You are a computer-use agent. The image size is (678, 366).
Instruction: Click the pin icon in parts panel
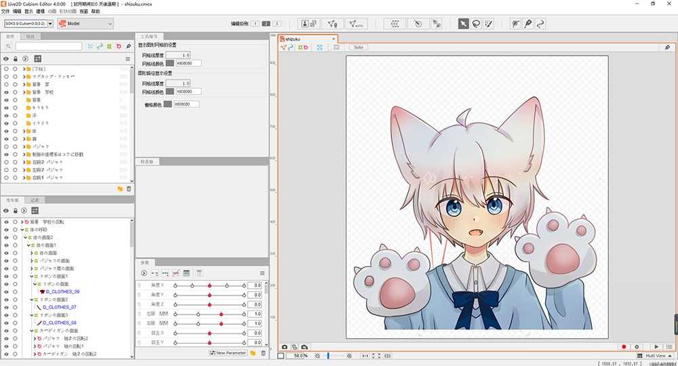[x=128, y=46]
